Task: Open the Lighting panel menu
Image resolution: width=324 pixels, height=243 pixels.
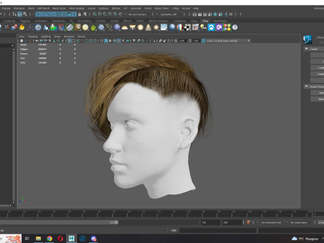Action: 46,36
